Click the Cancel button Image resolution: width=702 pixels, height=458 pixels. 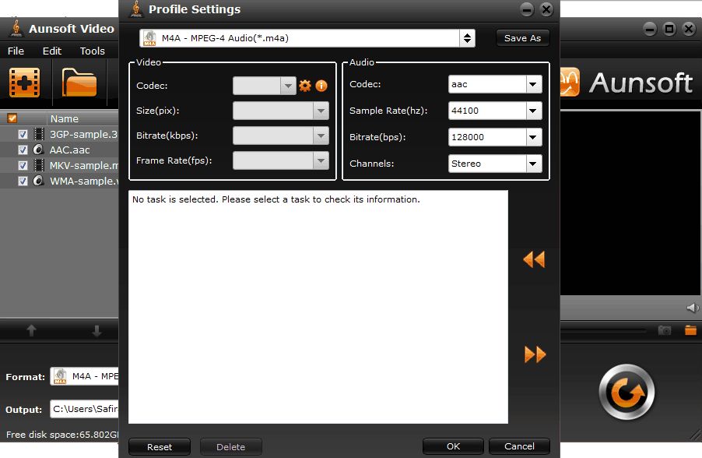[519, 446]
